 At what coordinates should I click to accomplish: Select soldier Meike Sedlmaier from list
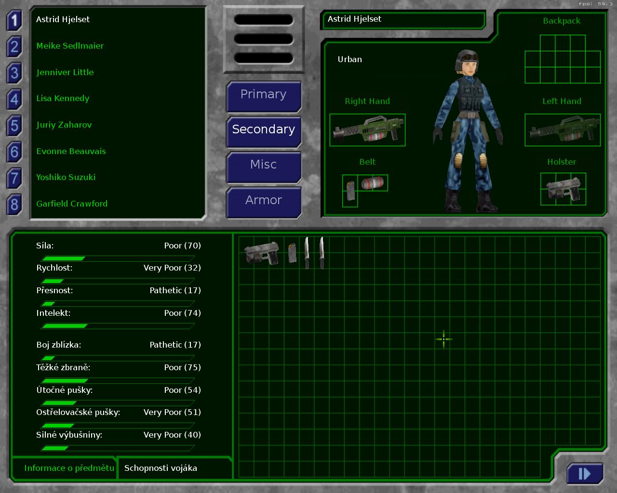point(70,46)
